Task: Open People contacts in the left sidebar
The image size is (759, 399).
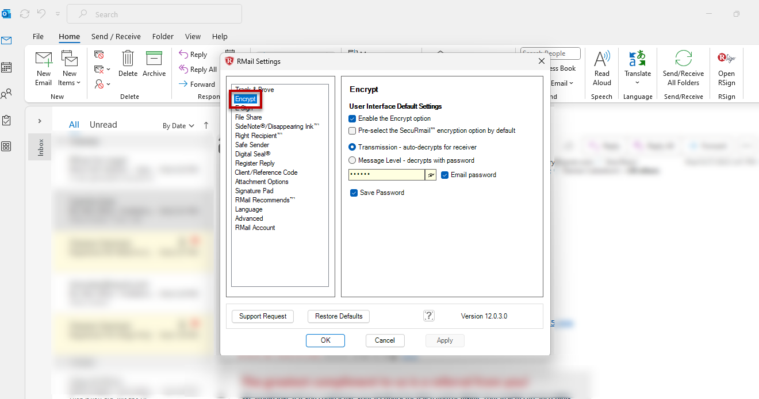Action: [6, 94]
